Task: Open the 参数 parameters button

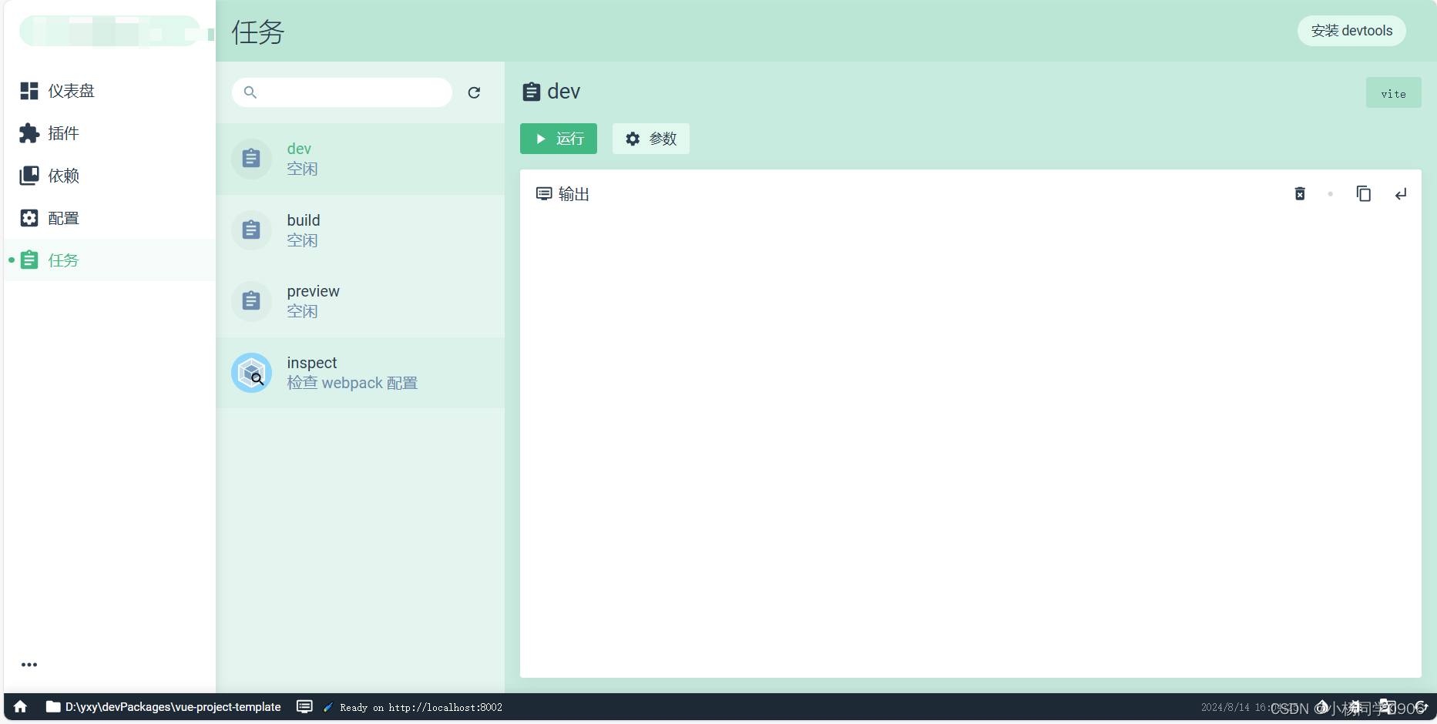Action: coord(650,139)
